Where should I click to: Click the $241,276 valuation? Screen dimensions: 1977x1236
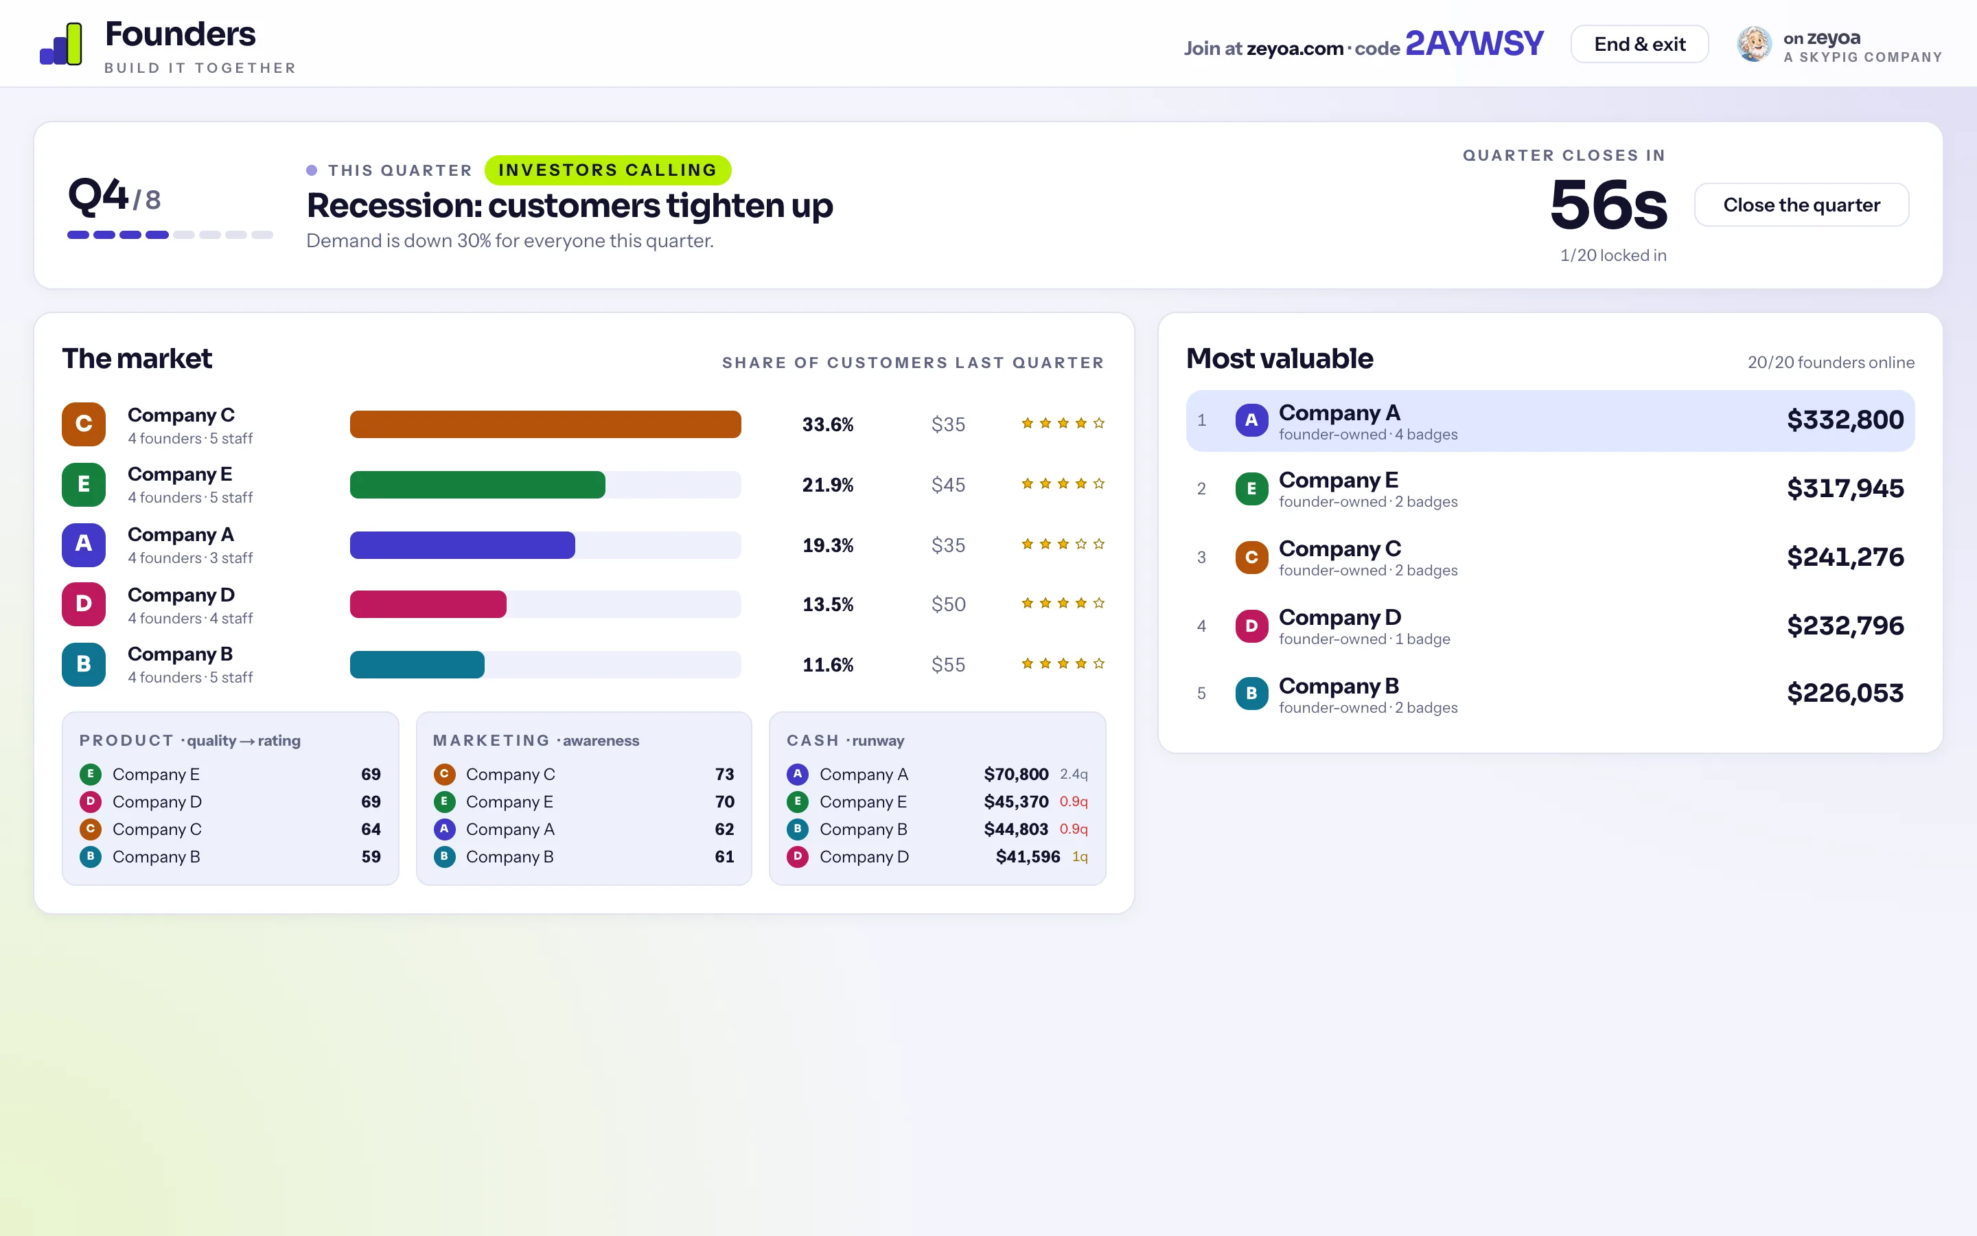point(1845,558)
